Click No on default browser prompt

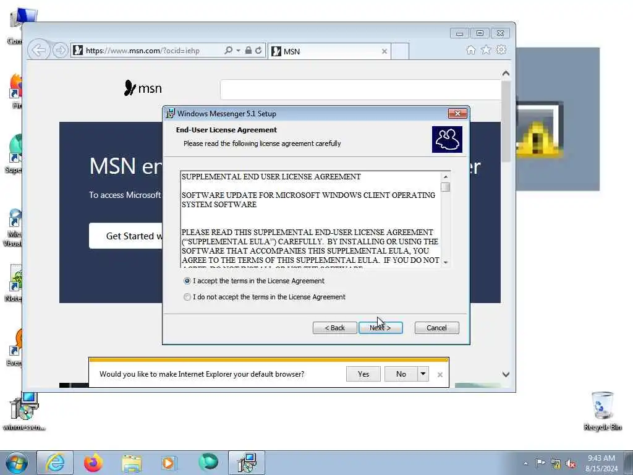[401, 374]
